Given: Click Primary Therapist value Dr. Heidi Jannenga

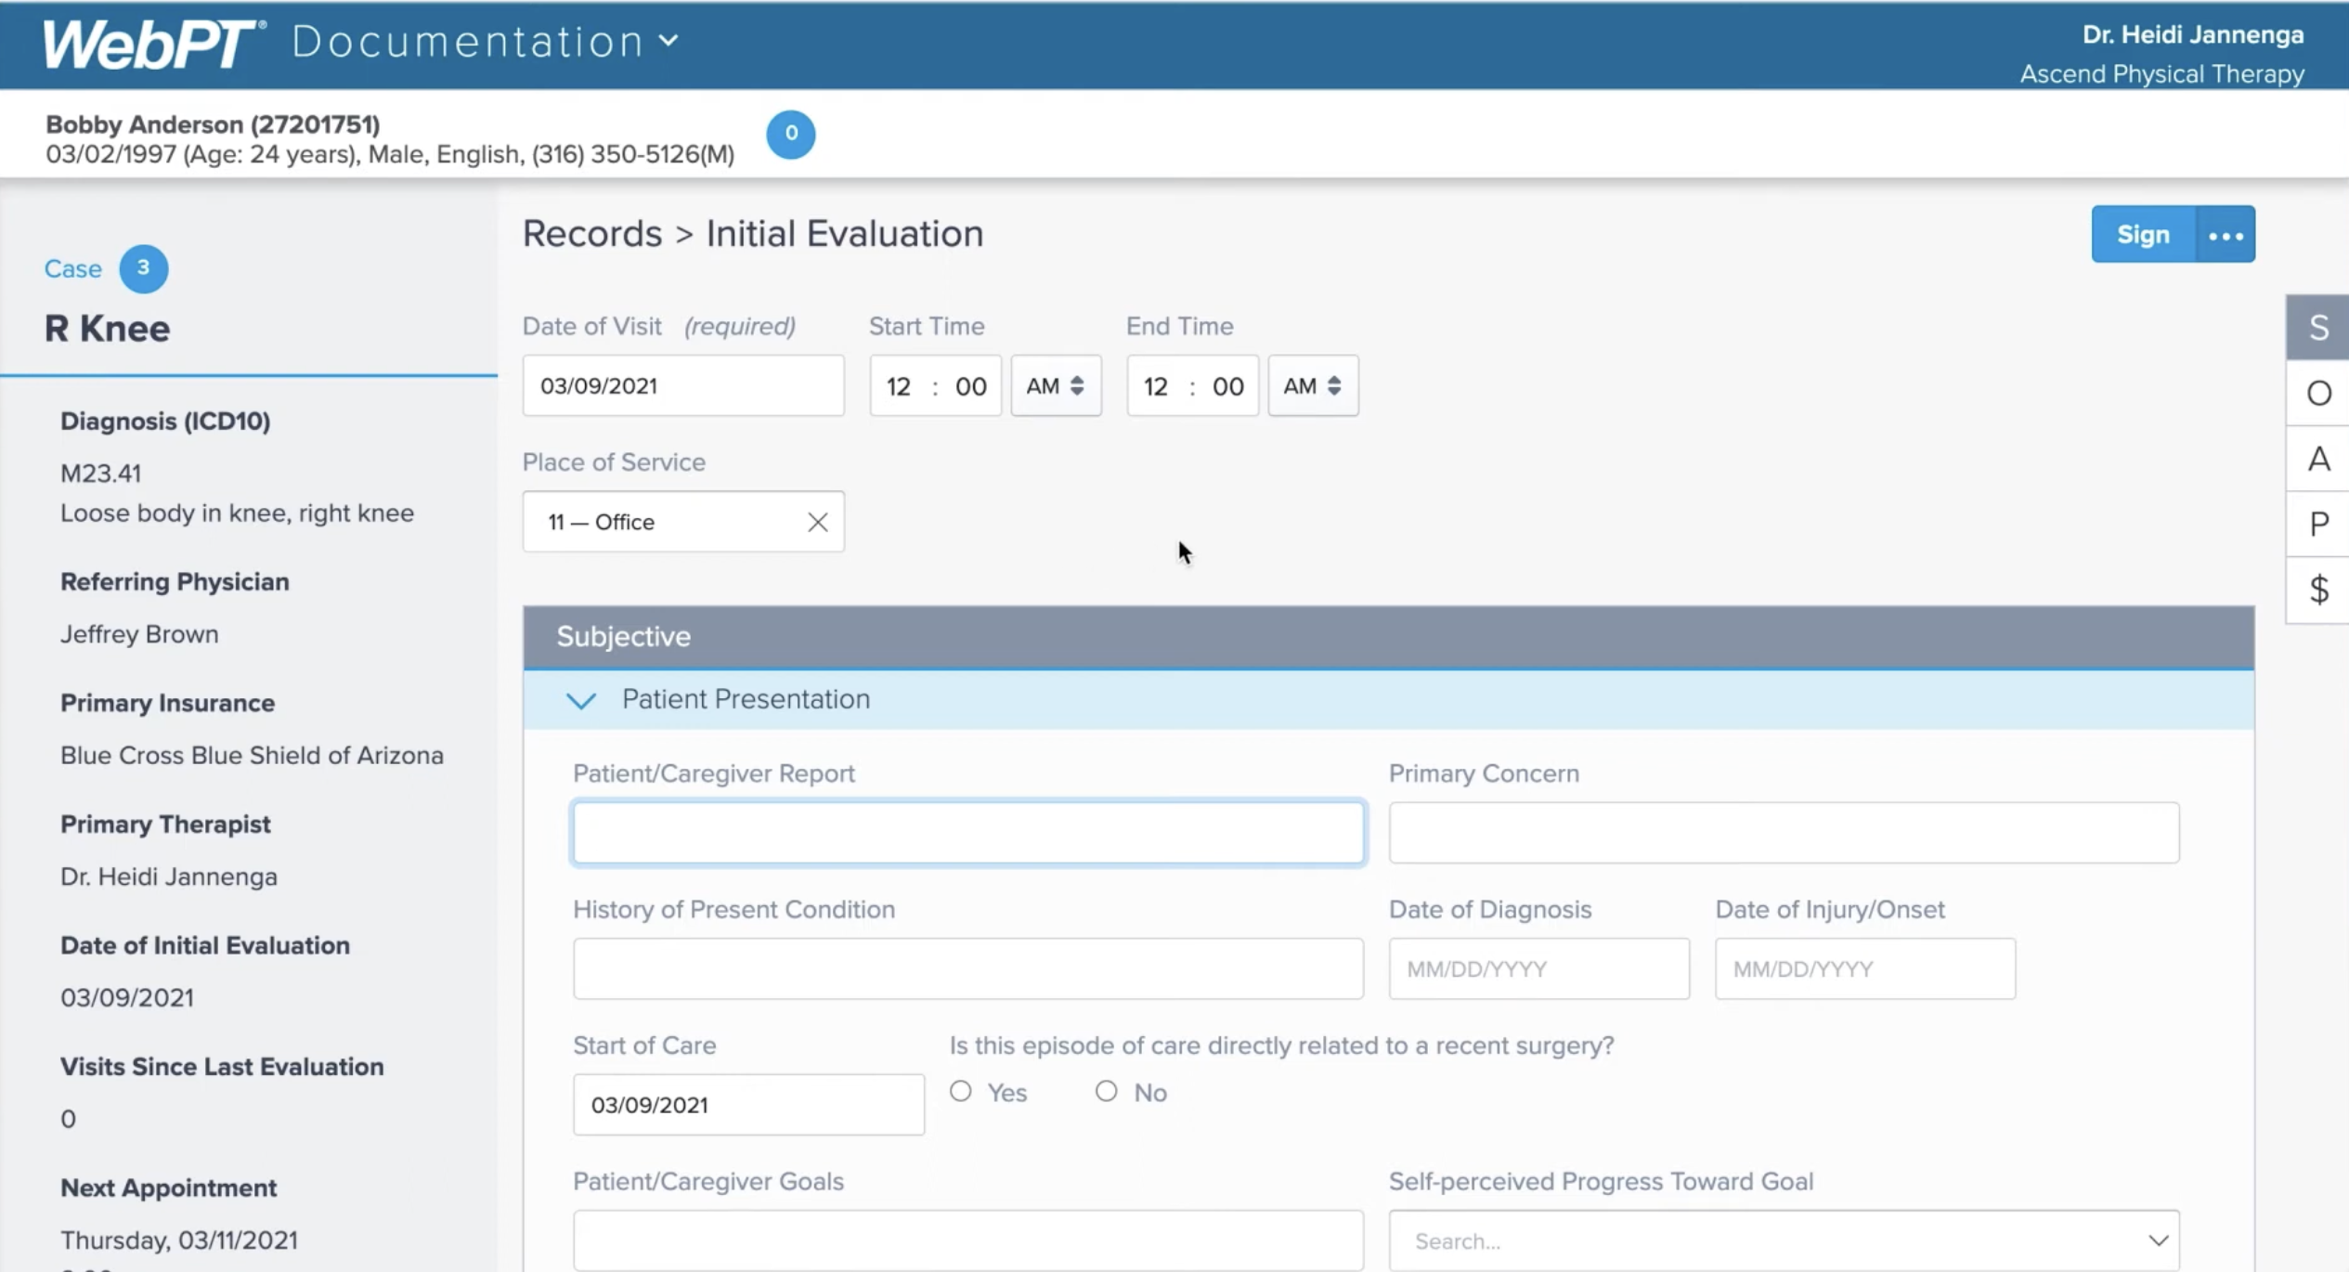Looking at the screenshot, I should (x=169, y=877).
